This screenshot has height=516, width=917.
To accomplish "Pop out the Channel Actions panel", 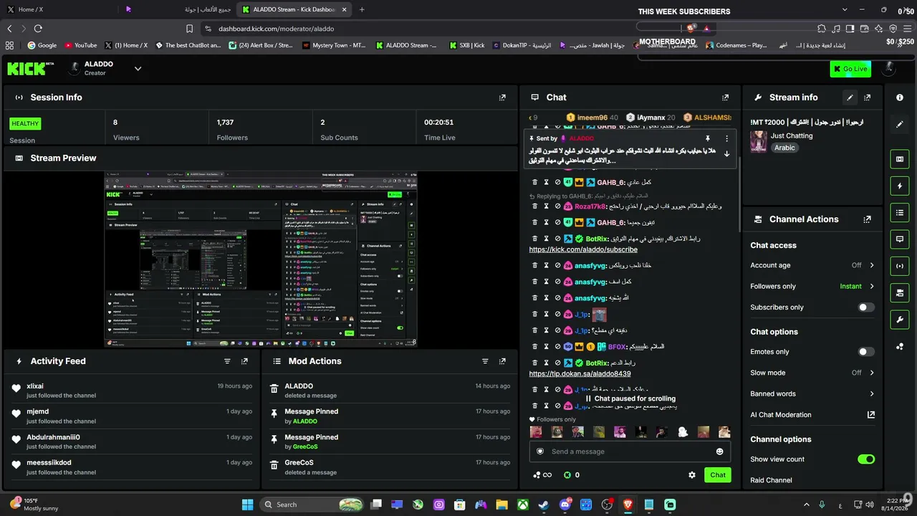I will pos(868,219).
